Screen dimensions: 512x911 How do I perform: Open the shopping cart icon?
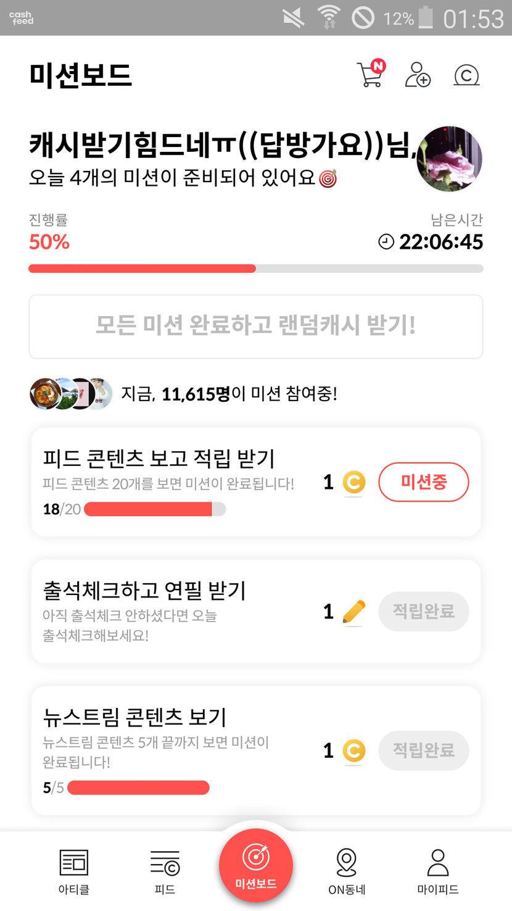370,75
